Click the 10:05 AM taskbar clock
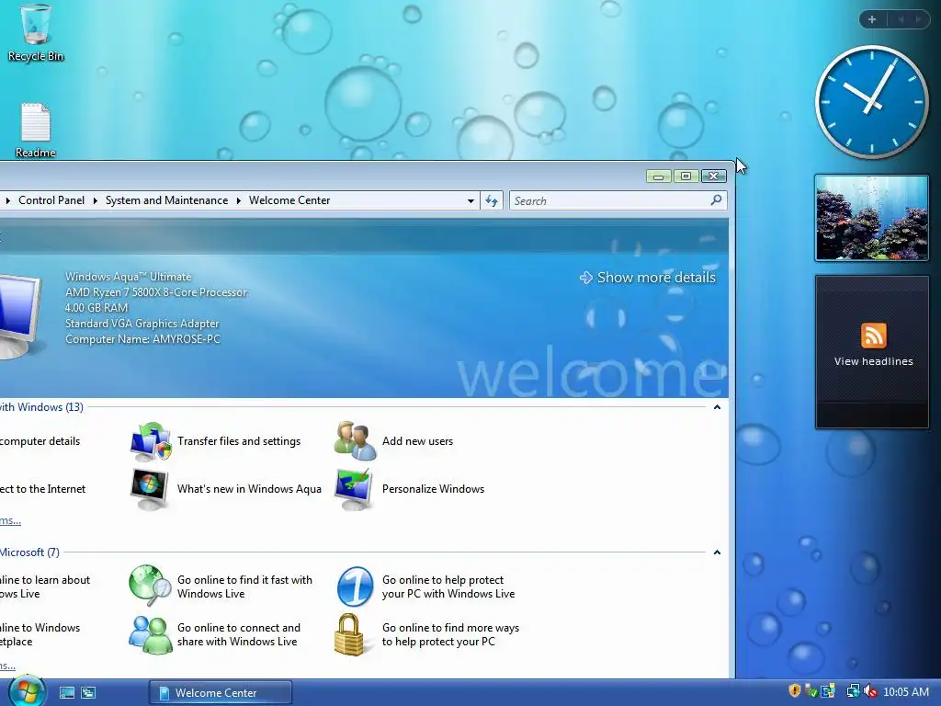Viewport: 941px width, 706px height. 906,692
